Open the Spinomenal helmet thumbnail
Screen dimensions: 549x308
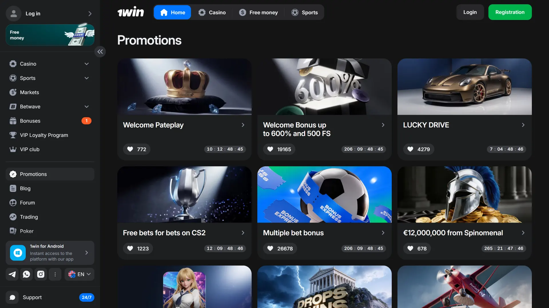[465, 194]
